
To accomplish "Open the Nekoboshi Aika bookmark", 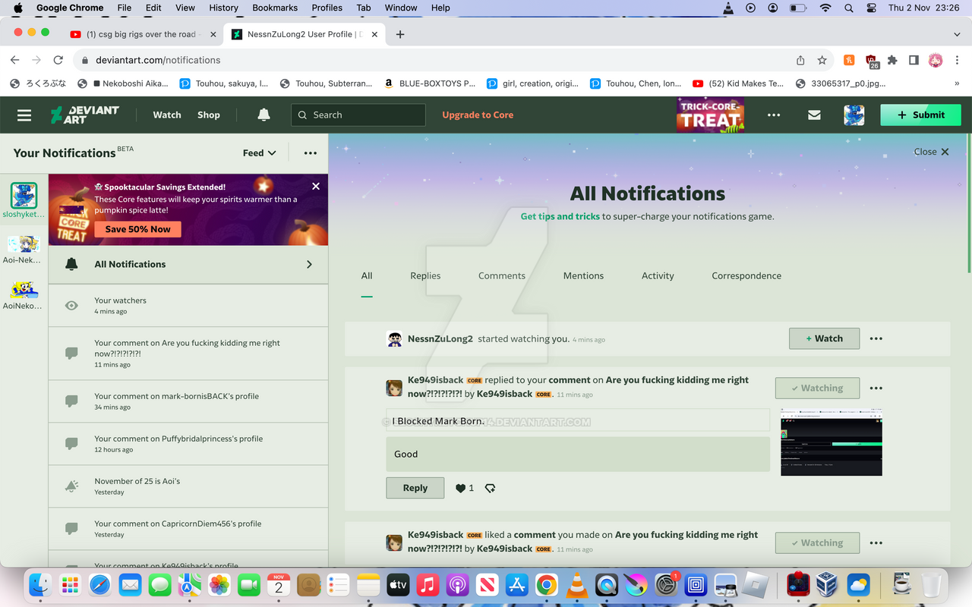I will [129, 83].
